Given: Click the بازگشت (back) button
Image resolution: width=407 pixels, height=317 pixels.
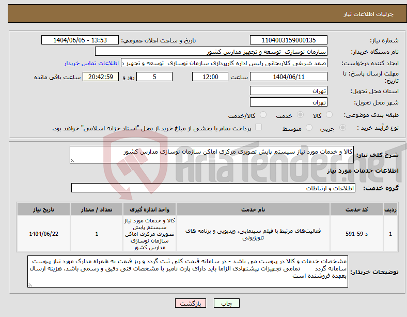Looking at the screenshot, I should [x=191, y=303].
